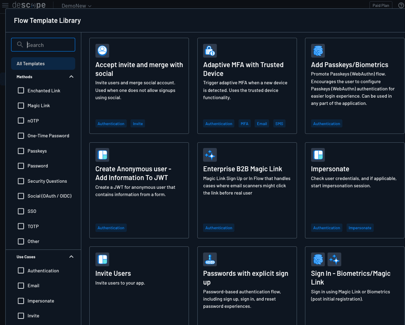Click the help question mark icon
Image resolution: width=405 pixels, height=325 pixels.
pyautogui.click(x=401, y=5)
